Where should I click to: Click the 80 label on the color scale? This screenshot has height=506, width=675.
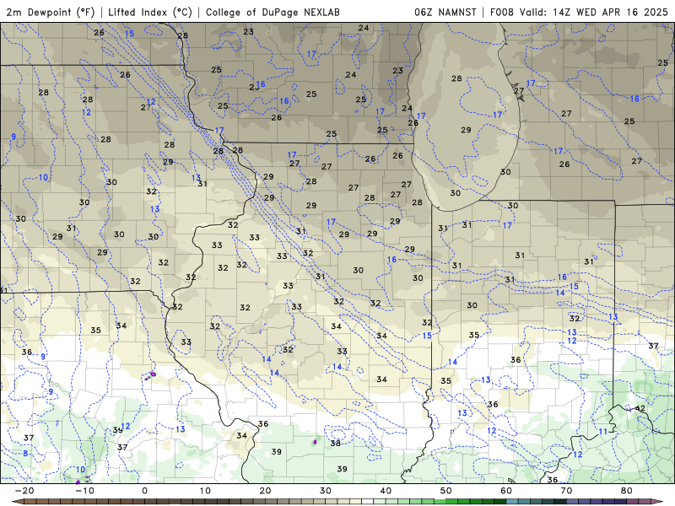click(x=627, y=491)
